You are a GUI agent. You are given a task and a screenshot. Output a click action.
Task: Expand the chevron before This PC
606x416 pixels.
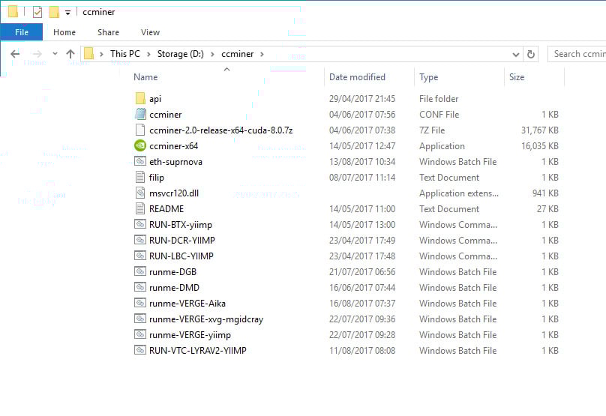pos(102,54)
